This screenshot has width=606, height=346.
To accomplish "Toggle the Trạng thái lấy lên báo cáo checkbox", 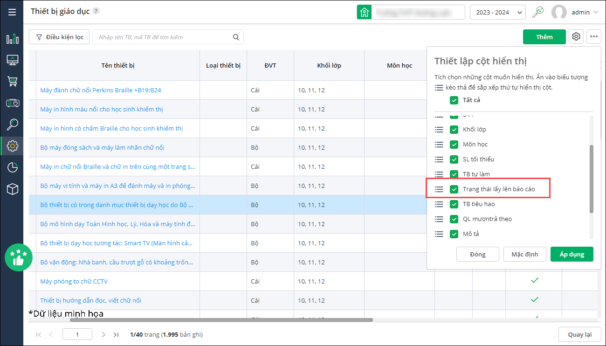I will [x=454, y=189].
